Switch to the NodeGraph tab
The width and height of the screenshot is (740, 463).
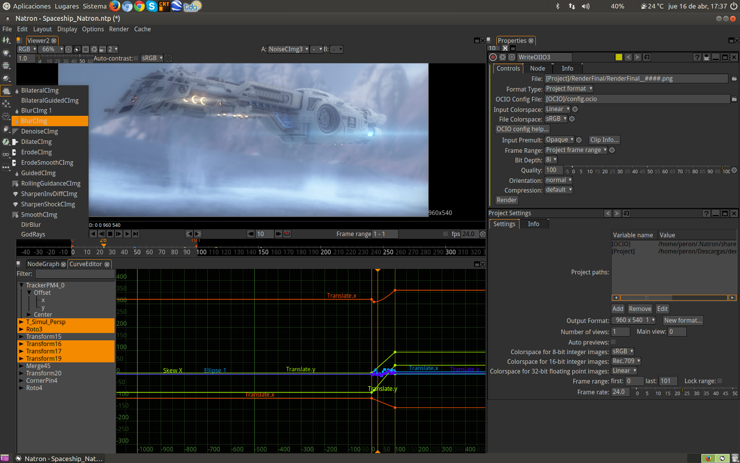[x=43, y=264]
